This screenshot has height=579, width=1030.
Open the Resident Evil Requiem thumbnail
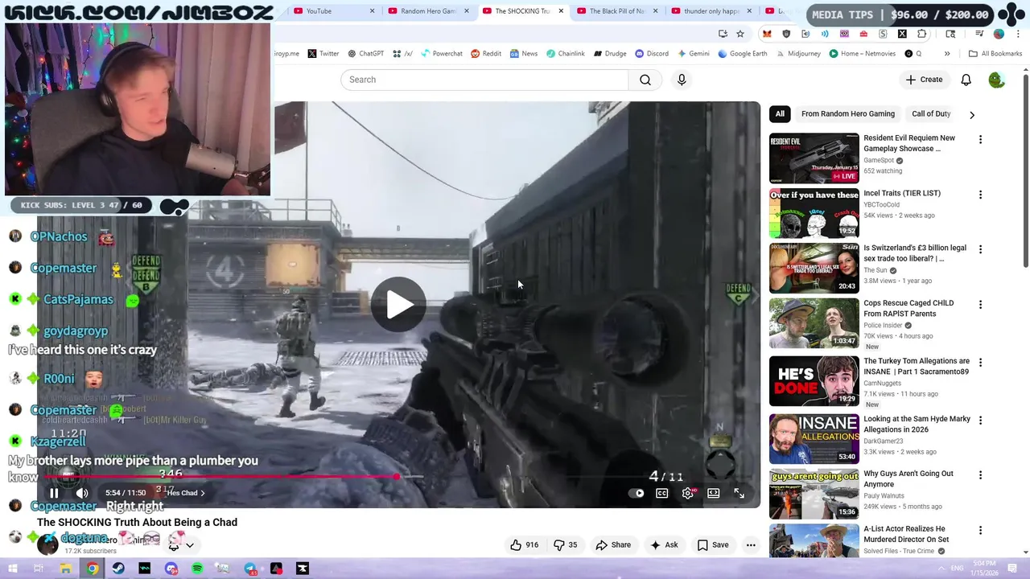click(x=814, y=158)
